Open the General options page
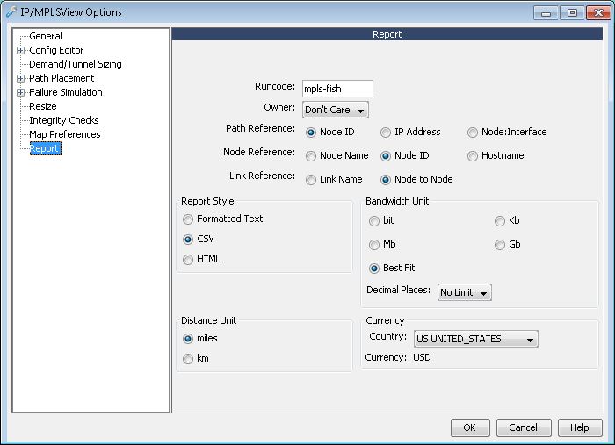The height and width of the screenshot is (445, 615). click(x=46, y=36)
